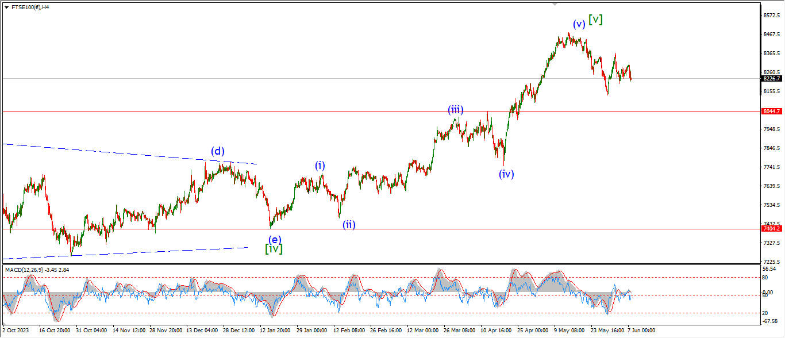Select the blue (iv) wave label
The width and height of the screenshot is (785, 338).
(x=506, y=174)
